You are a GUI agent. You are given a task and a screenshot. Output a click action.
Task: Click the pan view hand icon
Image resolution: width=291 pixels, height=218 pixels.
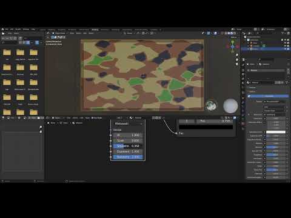click(237, 59)
